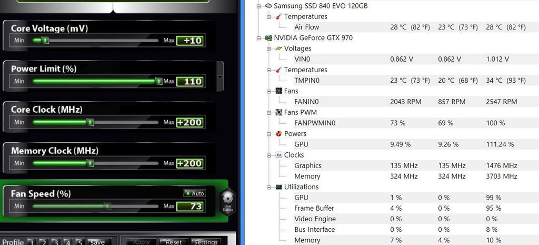Open the dropdown arrow beside Power Limit
This screenshot has height=245, width=539.
click(x=220, y=77)
